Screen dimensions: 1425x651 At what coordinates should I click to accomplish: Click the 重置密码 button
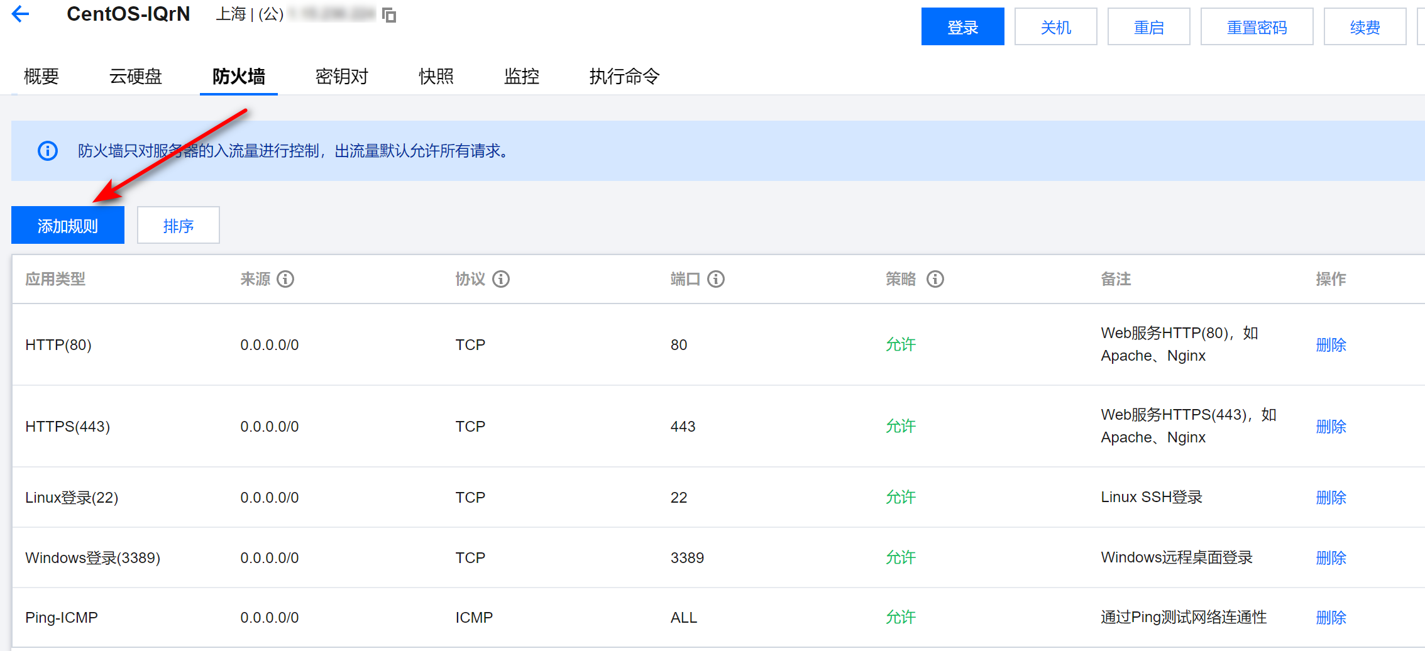[1257, 26]
